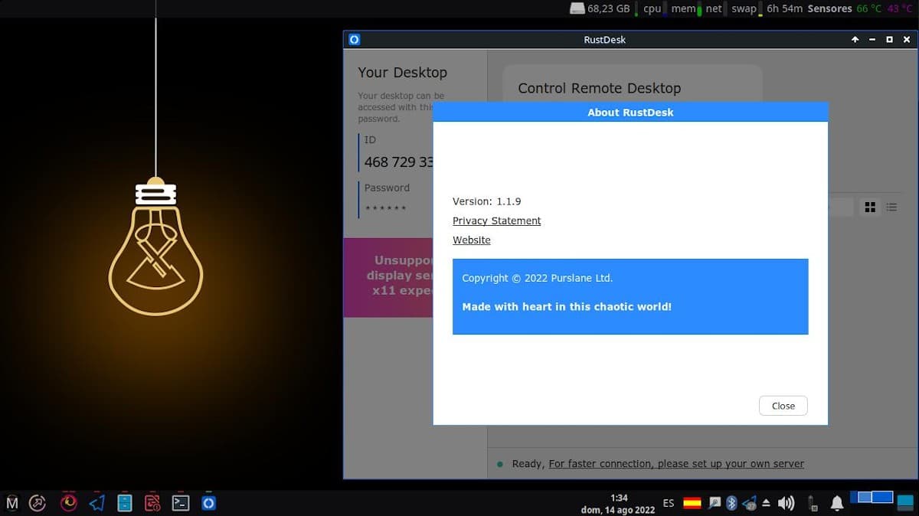Open the MX applications menu in taskbar
Viewport: 919px width, 516px height.
click(11, 503)
